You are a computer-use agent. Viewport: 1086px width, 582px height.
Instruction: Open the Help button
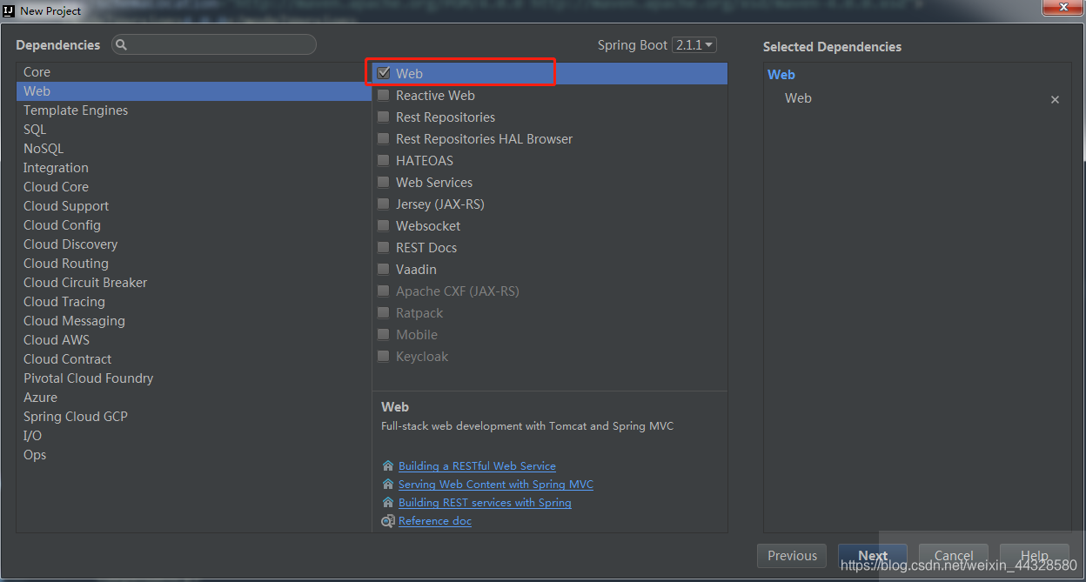(1035, 556)
